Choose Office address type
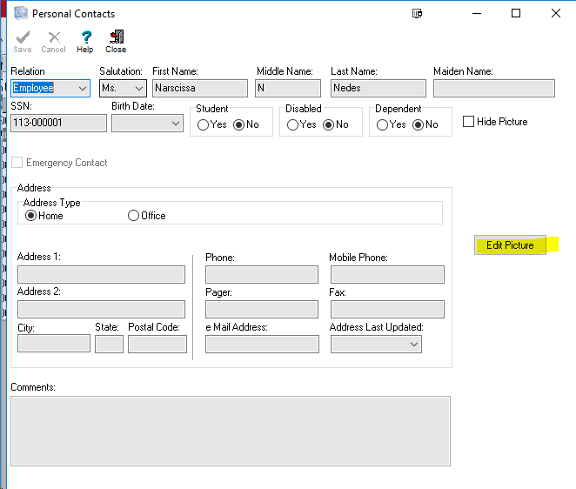 133,216
